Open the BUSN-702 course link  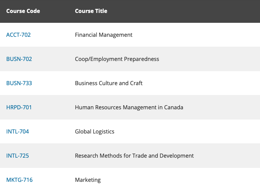(19, 59)
